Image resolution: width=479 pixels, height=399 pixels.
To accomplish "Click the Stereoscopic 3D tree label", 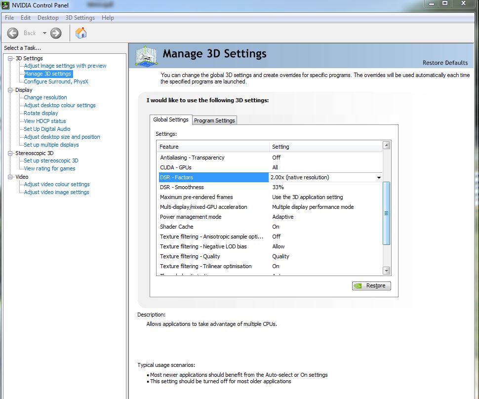I will [x=35, y=153].
